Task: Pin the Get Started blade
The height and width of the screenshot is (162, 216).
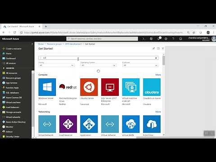Action: (153, 49)
